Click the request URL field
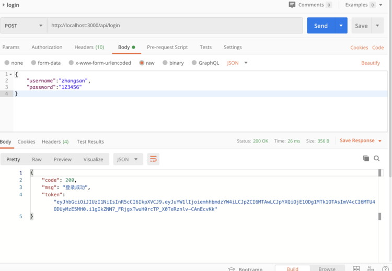 pos(175,26)
